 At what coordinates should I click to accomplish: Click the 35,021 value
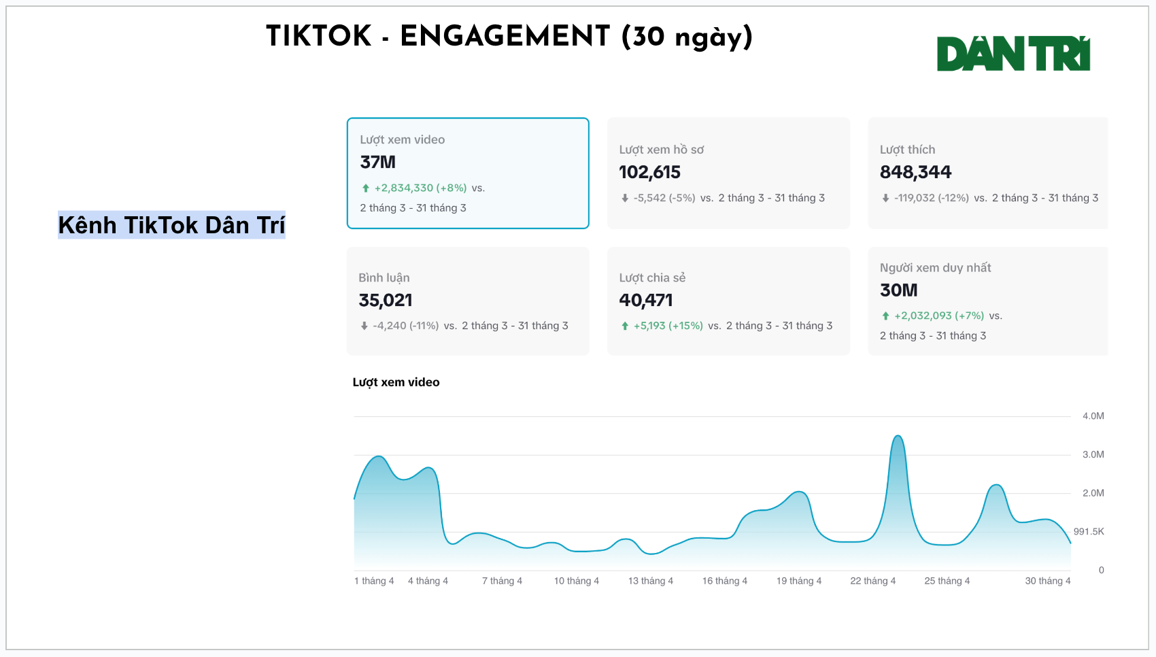point(386,301)
